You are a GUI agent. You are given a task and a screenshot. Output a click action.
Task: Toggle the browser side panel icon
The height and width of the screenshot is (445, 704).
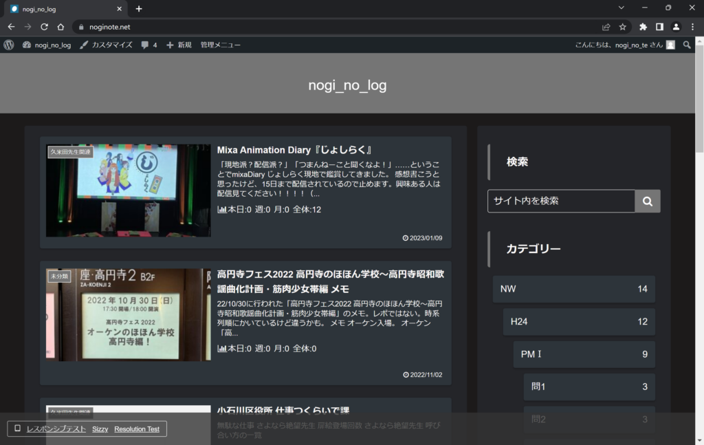click(659, 27)
